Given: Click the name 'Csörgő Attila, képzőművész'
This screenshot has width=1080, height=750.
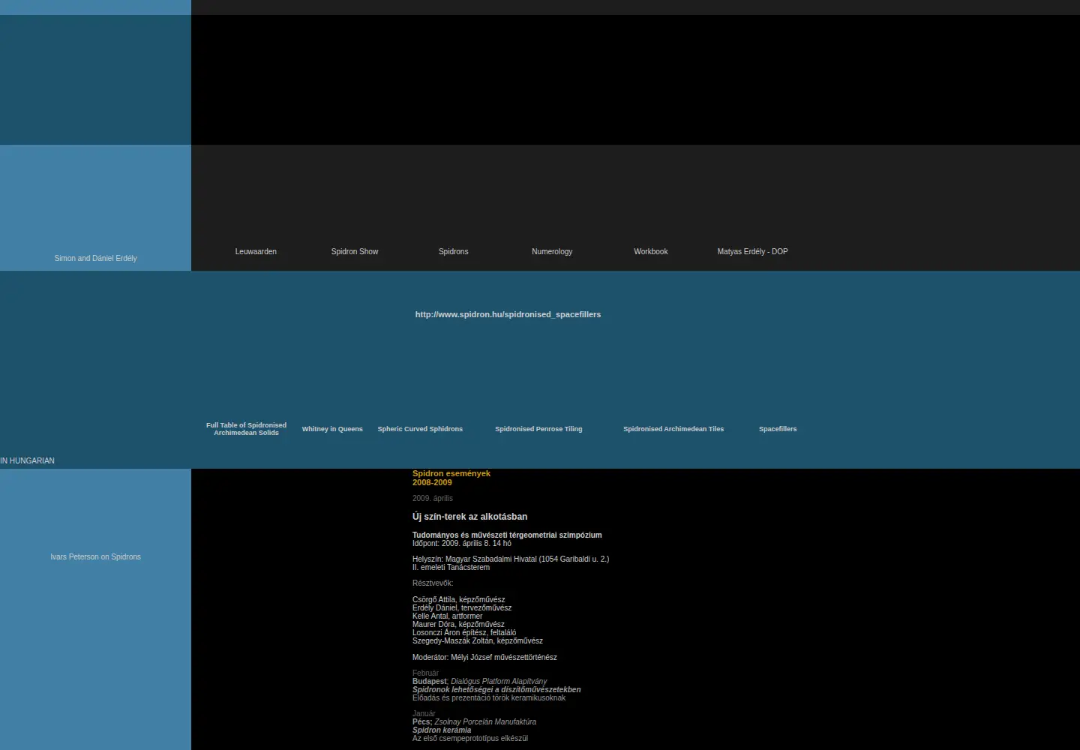Looking at the screenshot, I should tap(459, 599).
